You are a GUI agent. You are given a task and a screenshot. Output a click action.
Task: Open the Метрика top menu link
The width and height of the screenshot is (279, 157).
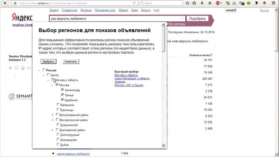[x=86, y=10]
